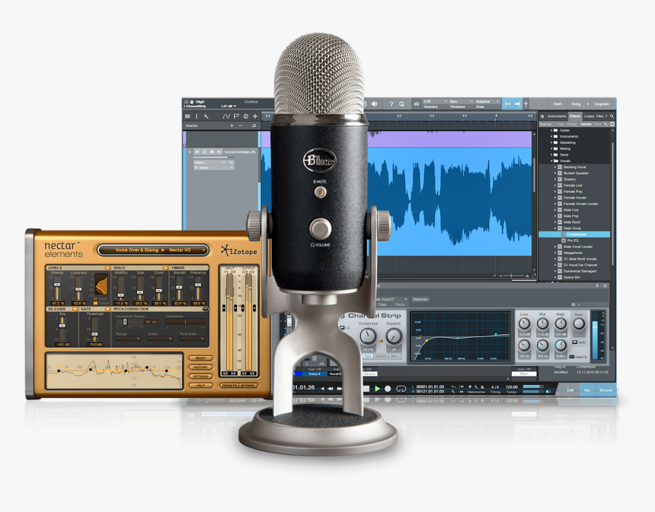Click the magnifier Q icon in top toolbar
655x512 pixels.
(401, 104)
